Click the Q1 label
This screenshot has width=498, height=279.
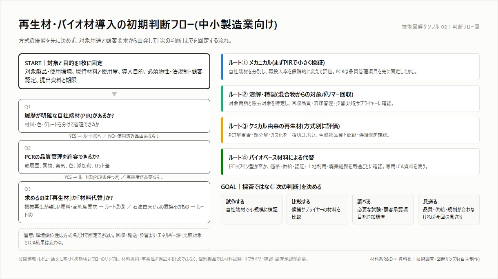[x=27, y=107]
